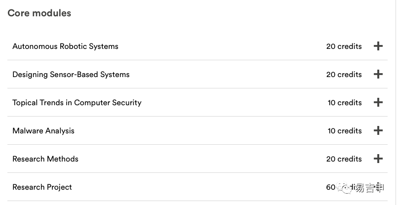
Task: Click 20 credits next to Research Methods
Action: tap(344, 159)
